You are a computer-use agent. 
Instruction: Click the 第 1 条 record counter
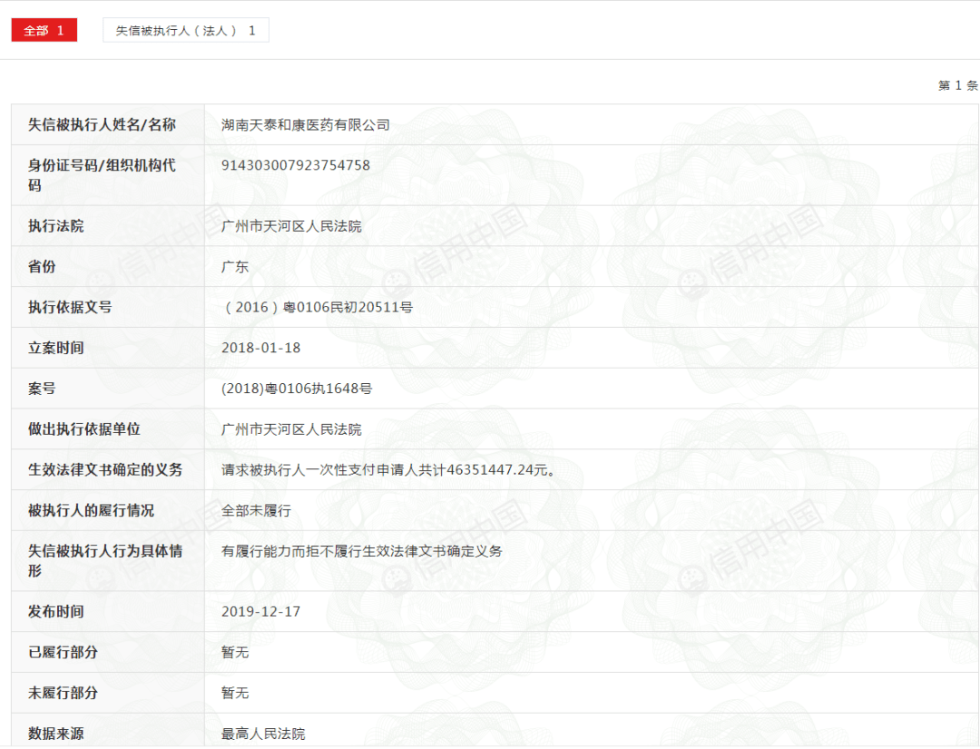pyautogui.click(x=957, y=85)
